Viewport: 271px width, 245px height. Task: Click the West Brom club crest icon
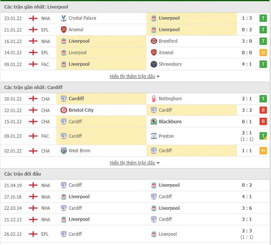63,151
